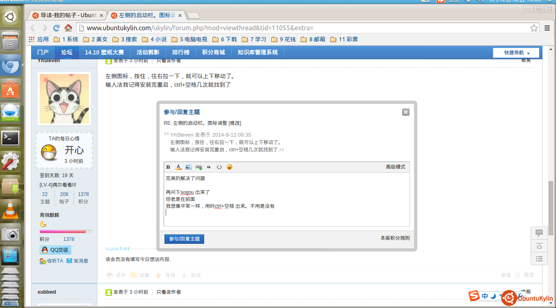Switch to 高级模式 advanced editor
556x308 pixels.
click(395, 167)
